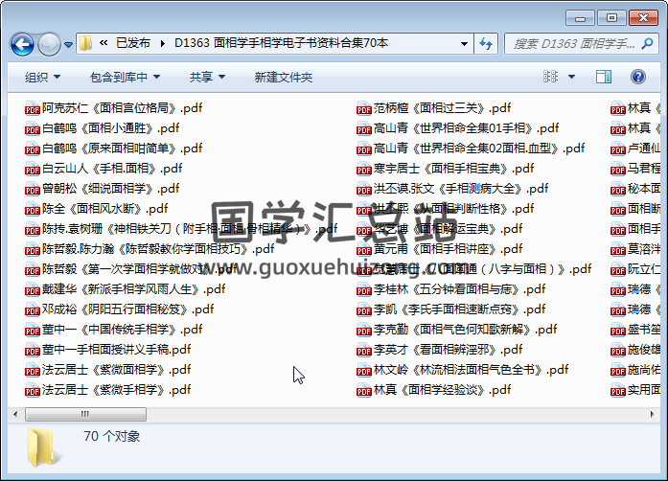Select PDF icon of 卢通仙 file

[618, 149]
